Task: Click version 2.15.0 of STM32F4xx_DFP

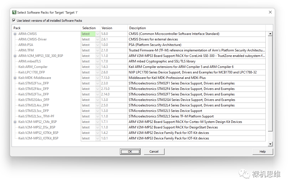Action: (105, 89)
